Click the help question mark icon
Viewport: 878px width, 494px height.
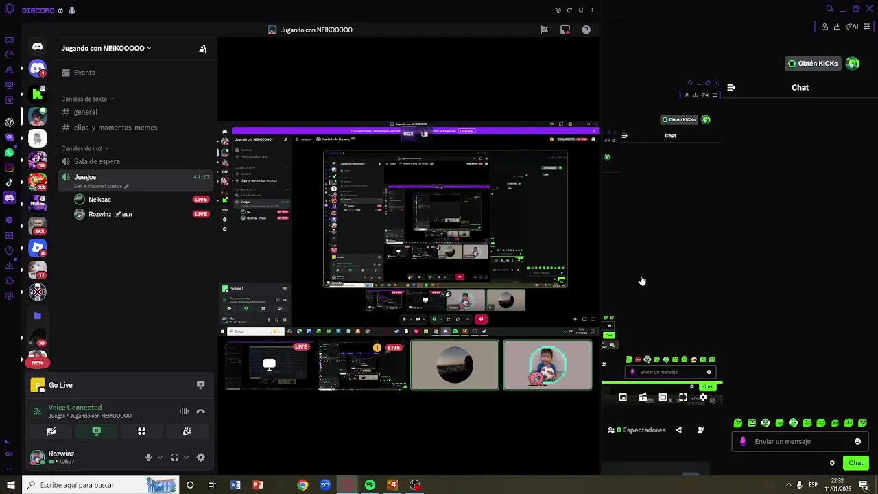(586, 30)
